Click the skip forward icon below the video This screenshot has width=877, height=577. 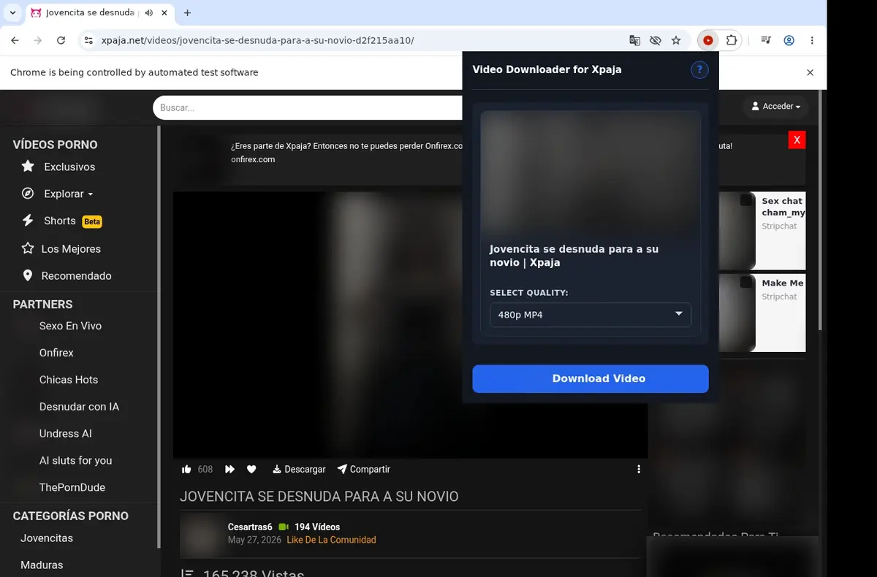tap(229, 469)
